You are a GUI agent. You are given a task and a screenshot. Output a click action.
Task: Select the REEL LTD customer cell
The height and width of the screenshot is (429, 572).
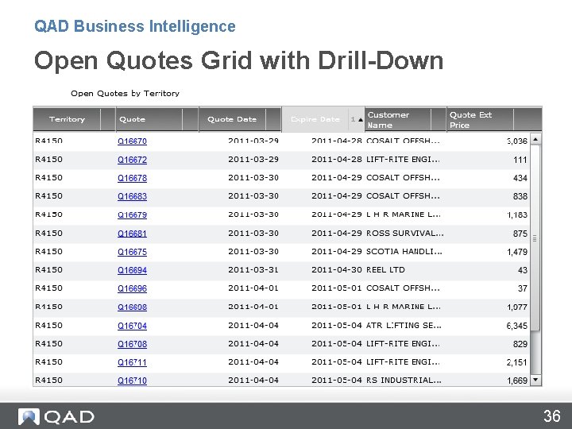click(x=385, y=270)
